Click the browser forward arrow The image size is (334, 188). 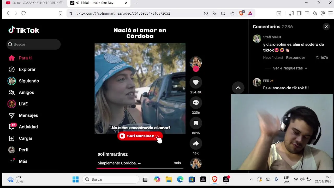pos(16,13)
